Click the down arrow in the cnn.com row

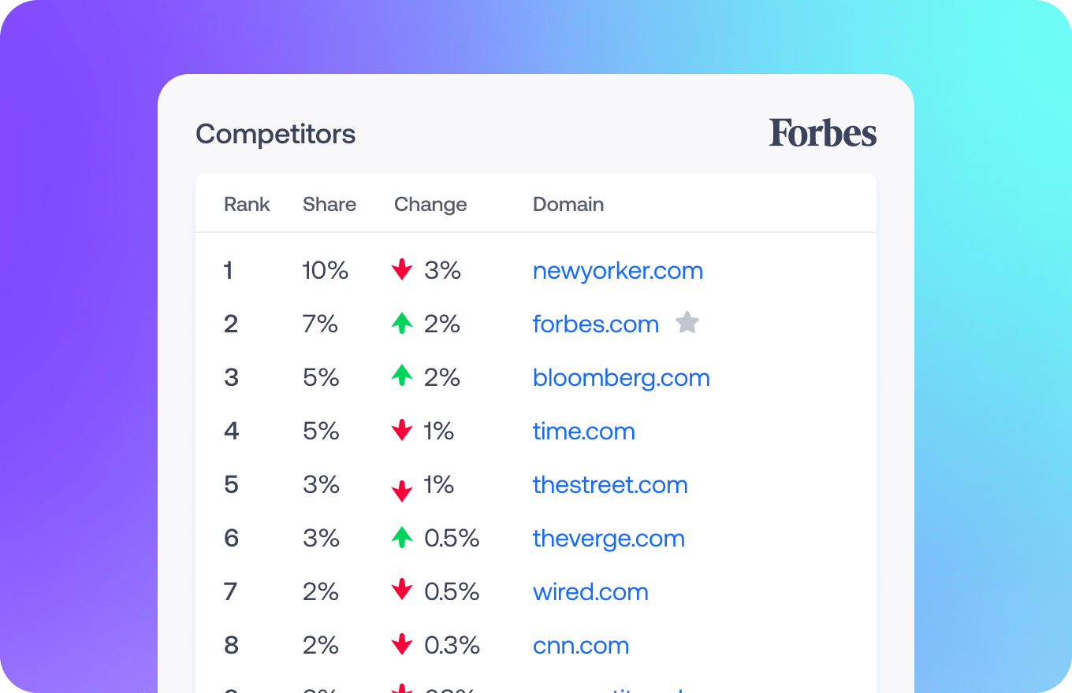402,644
